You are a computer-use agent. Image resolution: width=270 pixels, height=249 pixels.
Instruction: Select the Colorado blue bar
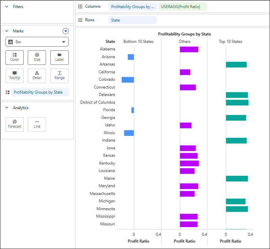128,80
